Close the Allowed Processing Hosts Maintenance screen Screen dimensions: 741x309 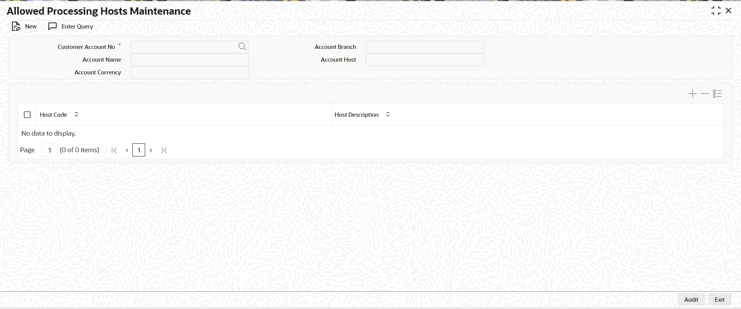pos(729,11)
